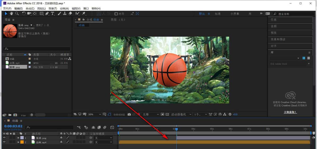317x149 pixels.
Task: Open the composition flowchart in the viewer
Action: [225, 114]
